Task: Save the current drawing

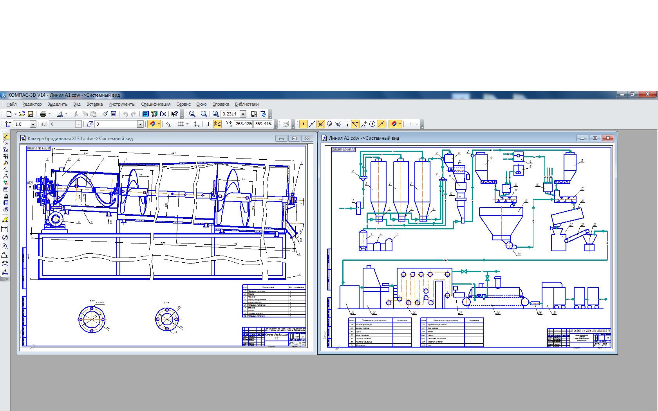Action: click(31, 114)
